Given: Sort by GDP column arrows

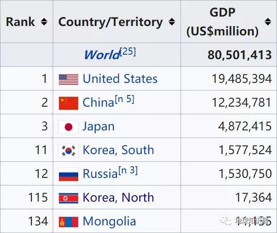Looking at the screenshot, I should point(268,22).
